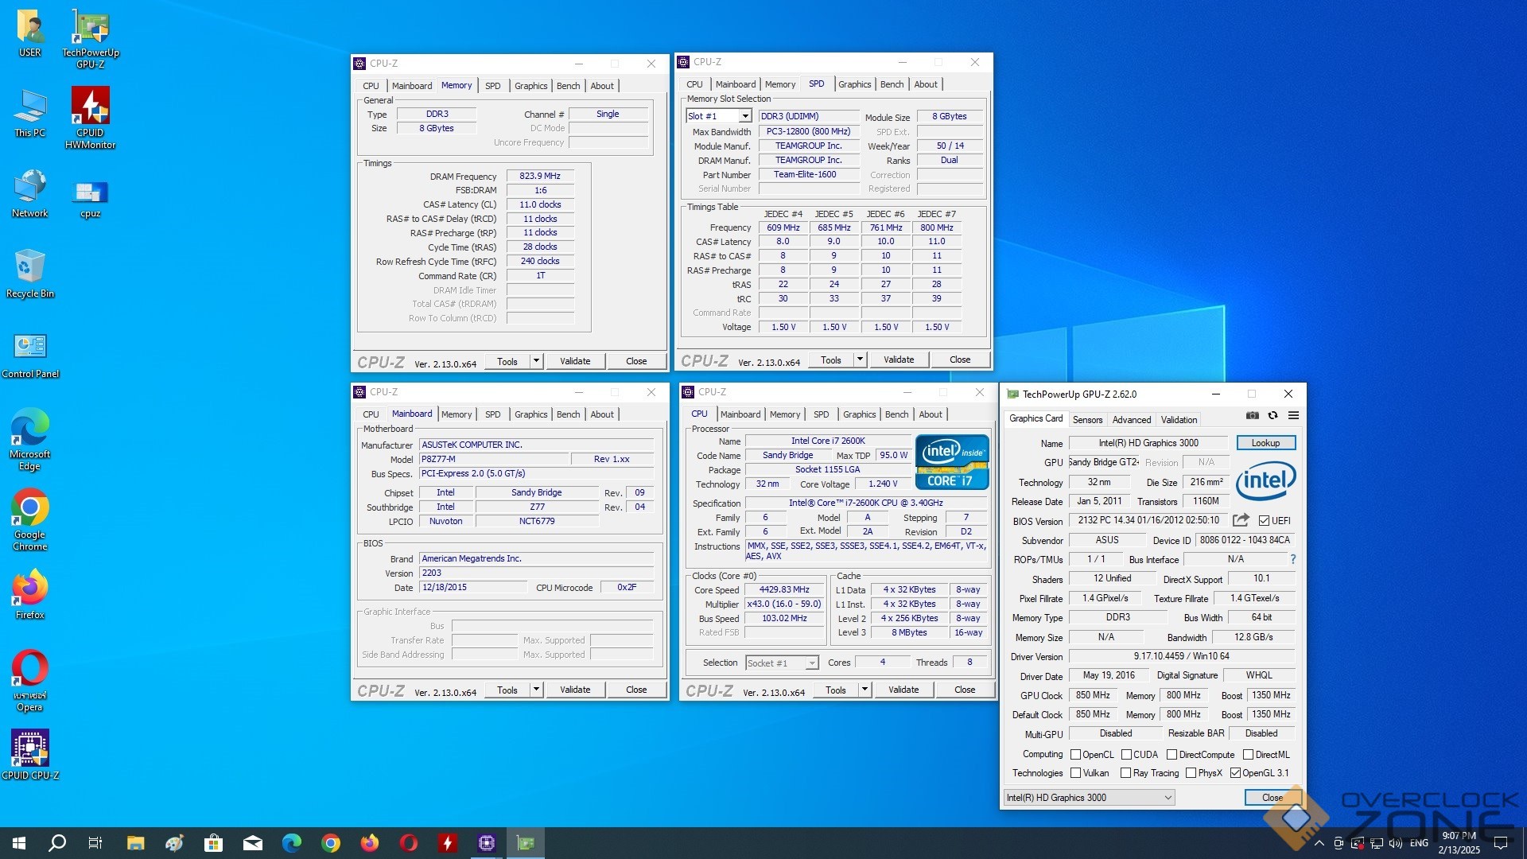The height and width of the screenshot is (859, 1527).
Task: Open the GPU-Z hamburger menu icon
Action: click(1294, 415)
